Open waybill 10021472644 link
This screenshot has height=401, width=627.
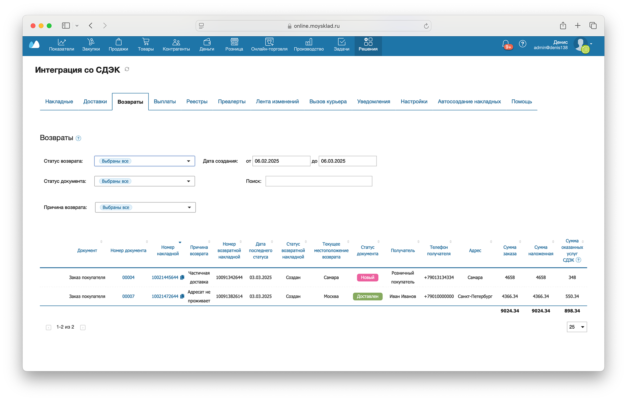point(165,296)
